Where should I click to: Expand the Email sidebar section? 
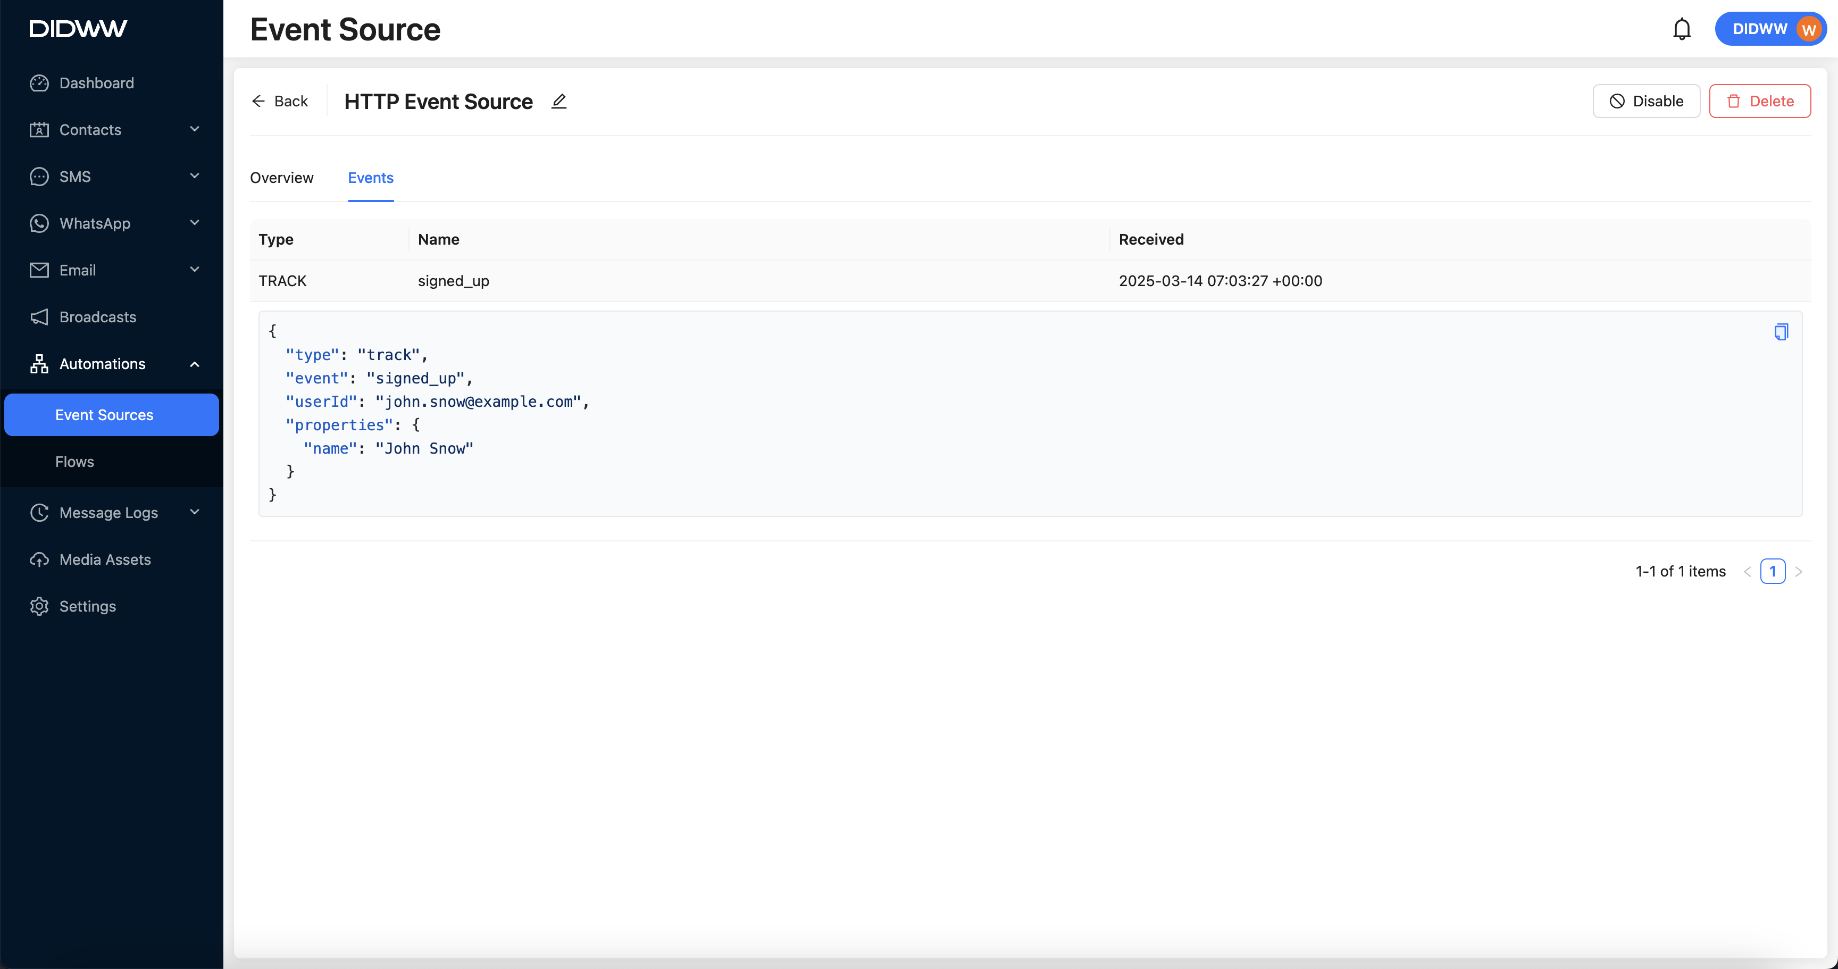click(x=194, y=269)
